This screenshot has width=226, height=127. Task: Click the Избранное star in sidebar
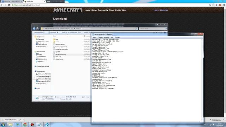pyautogui.click(x=36, y=37)
